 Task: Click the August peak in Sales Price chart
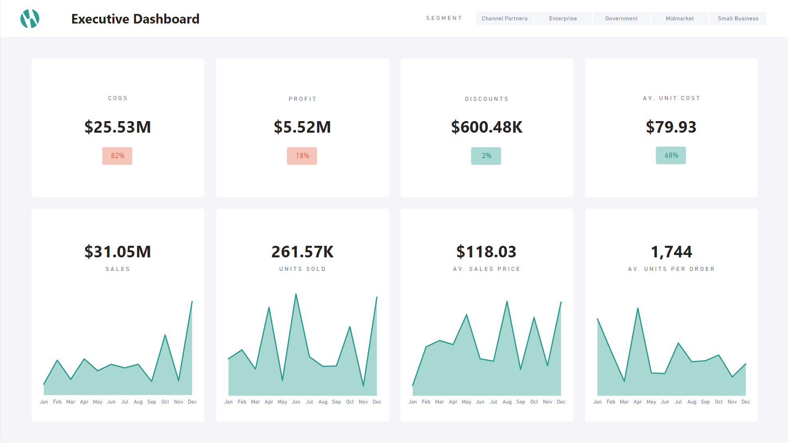coord(507,302)
